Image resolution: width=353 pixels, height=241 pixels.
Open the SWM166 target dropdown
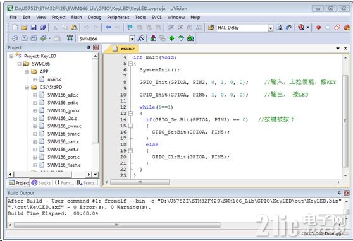132,38
